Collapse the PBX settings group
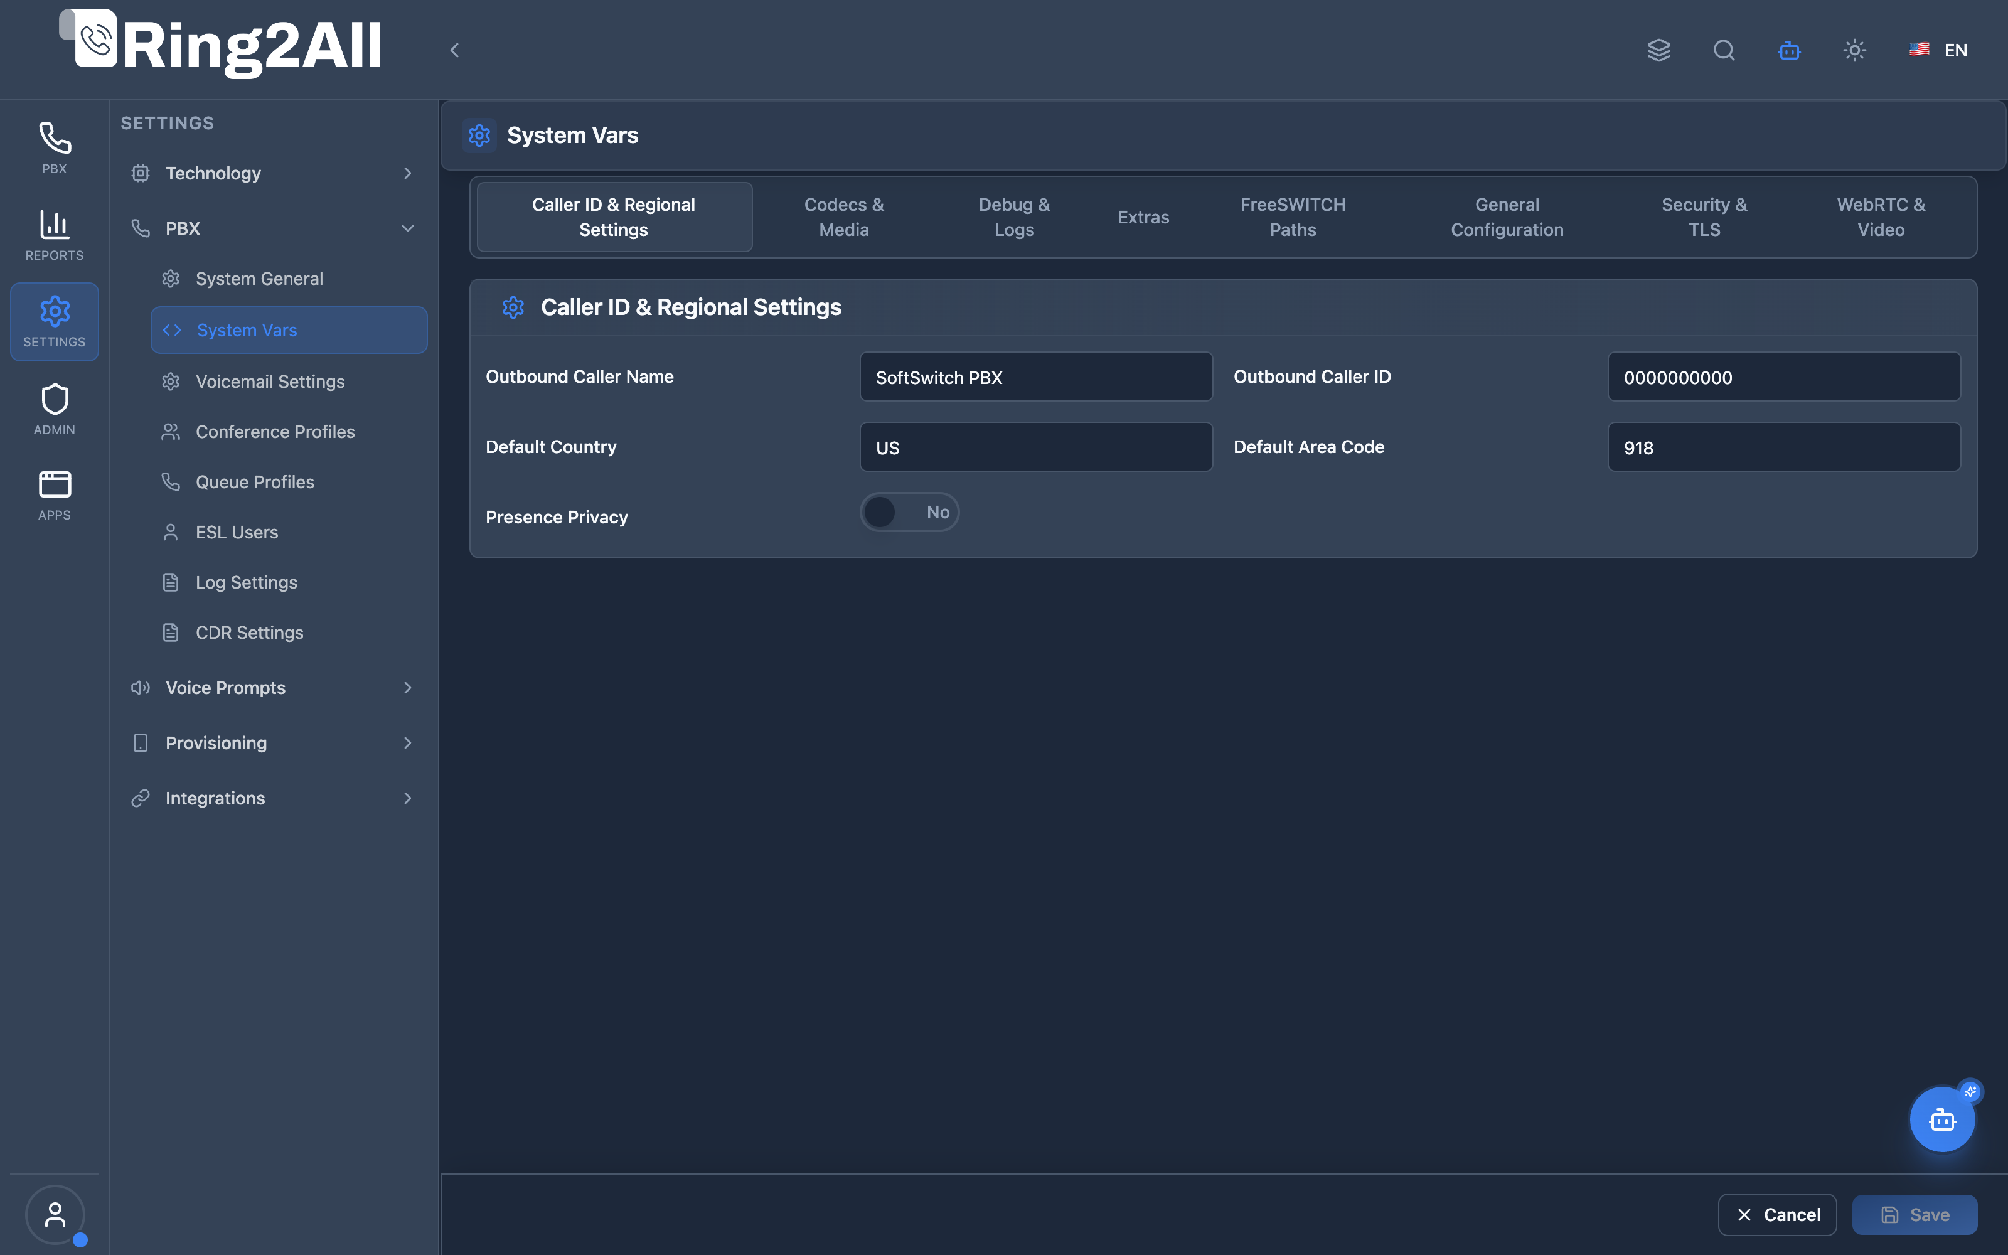 tap(273, 228)
